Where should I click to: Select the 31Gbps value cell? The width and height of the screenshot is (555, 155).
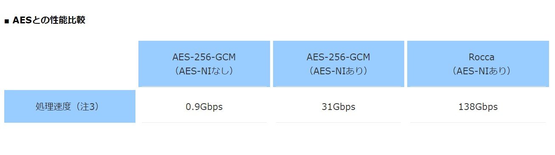[338, 107]
